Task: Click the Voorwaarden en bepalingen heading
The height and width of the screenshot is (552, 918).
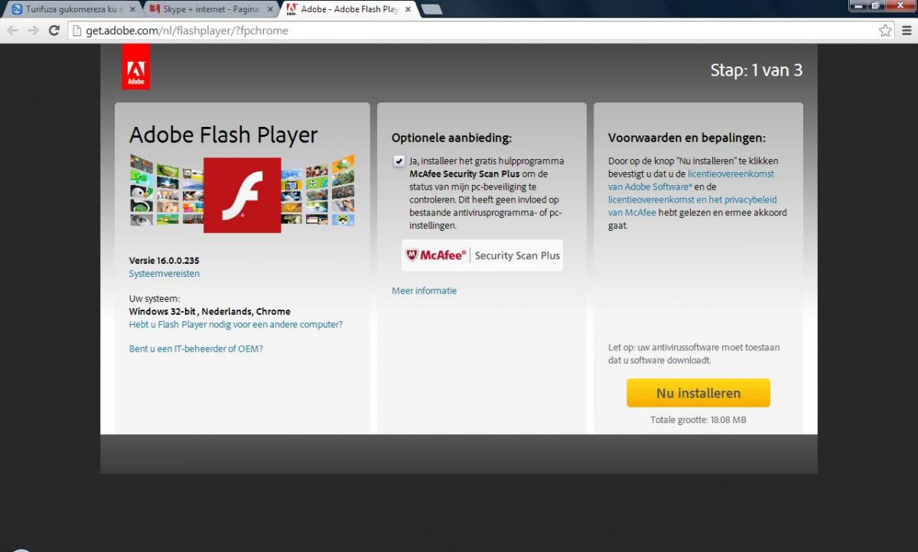Action: pyautogui.click(x=687, y=138)
